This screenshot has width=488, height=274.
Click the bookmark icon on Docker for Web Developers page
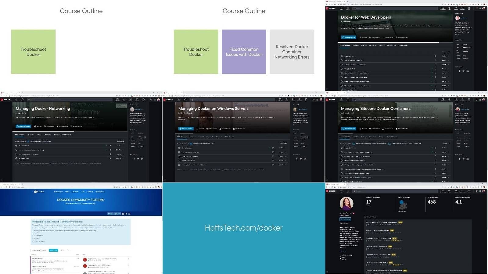[361, 37]
